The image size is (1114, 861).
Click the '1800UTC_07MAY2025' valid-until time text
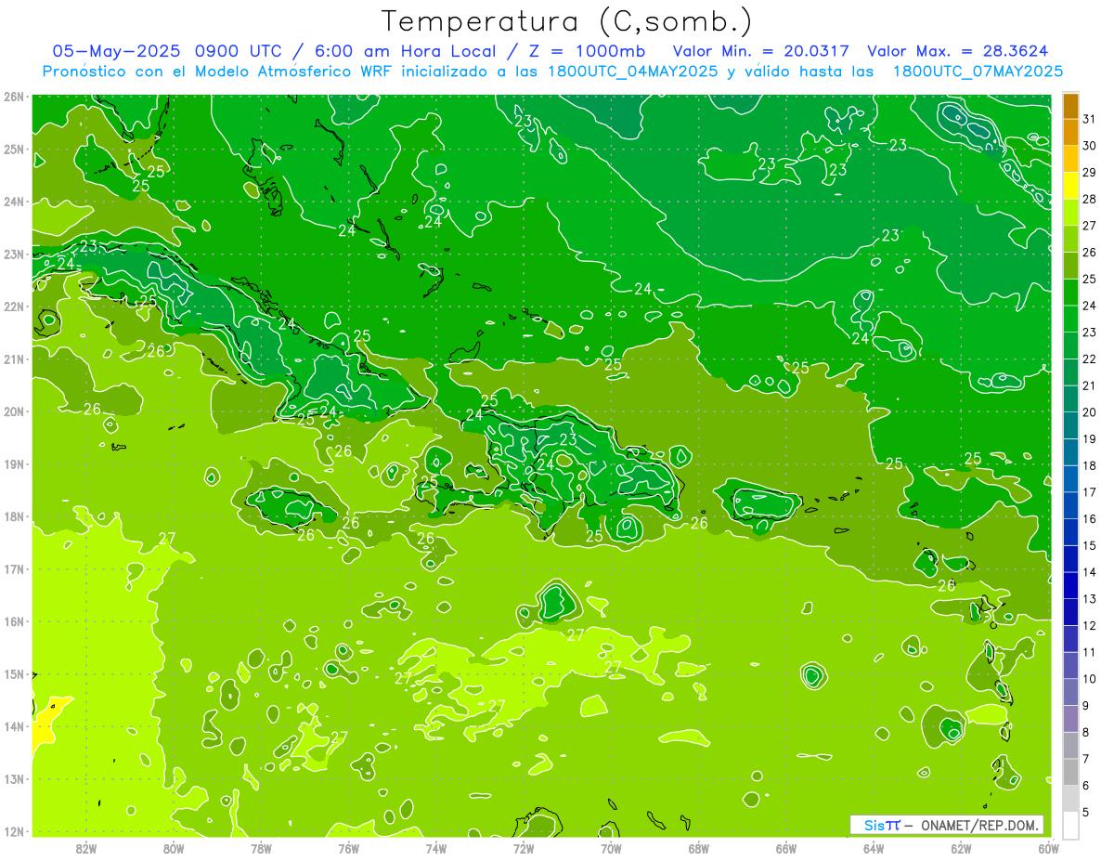tap(978, 71)
